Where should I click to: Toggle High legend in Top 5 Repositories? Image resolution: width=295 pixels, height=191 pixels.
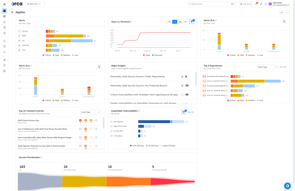point(241,100)
